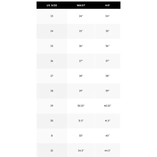Select US size 31 cell
The height and width of the screenshot is (157, 157).
click(x=52, y=136)
